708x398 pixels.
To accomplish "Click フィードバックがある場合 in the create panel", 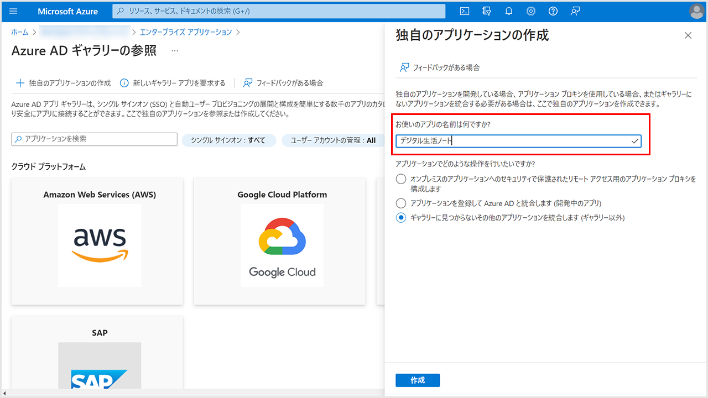I will 440,67.
